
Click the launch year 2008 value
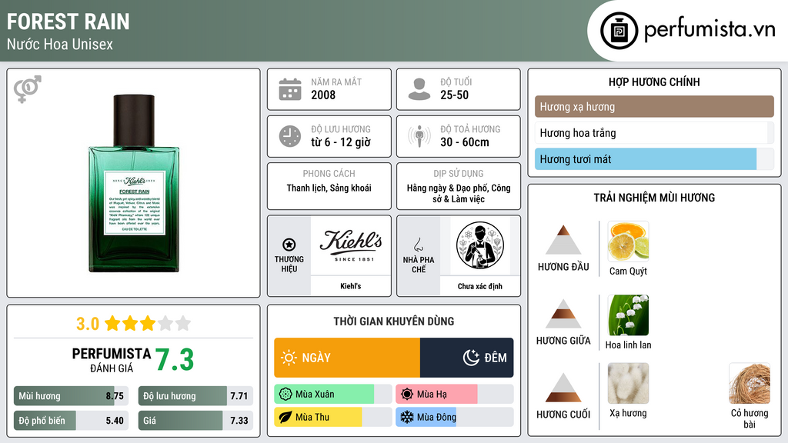pos(323,95)
